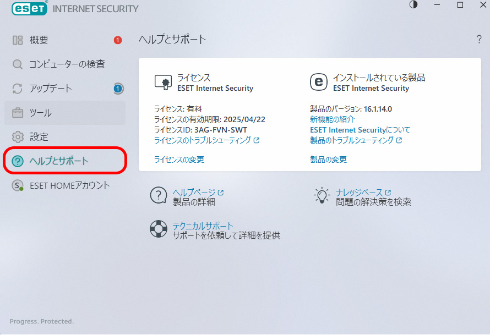The width and height of the screenshot is (490, 335).
Task: Click ライセンスの変更 link
Action: 179,160
